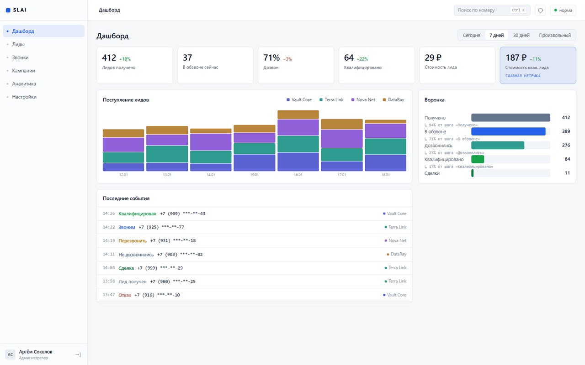Toggle the Terra Link legend item

pyautogui.click(x=331, y=99)
